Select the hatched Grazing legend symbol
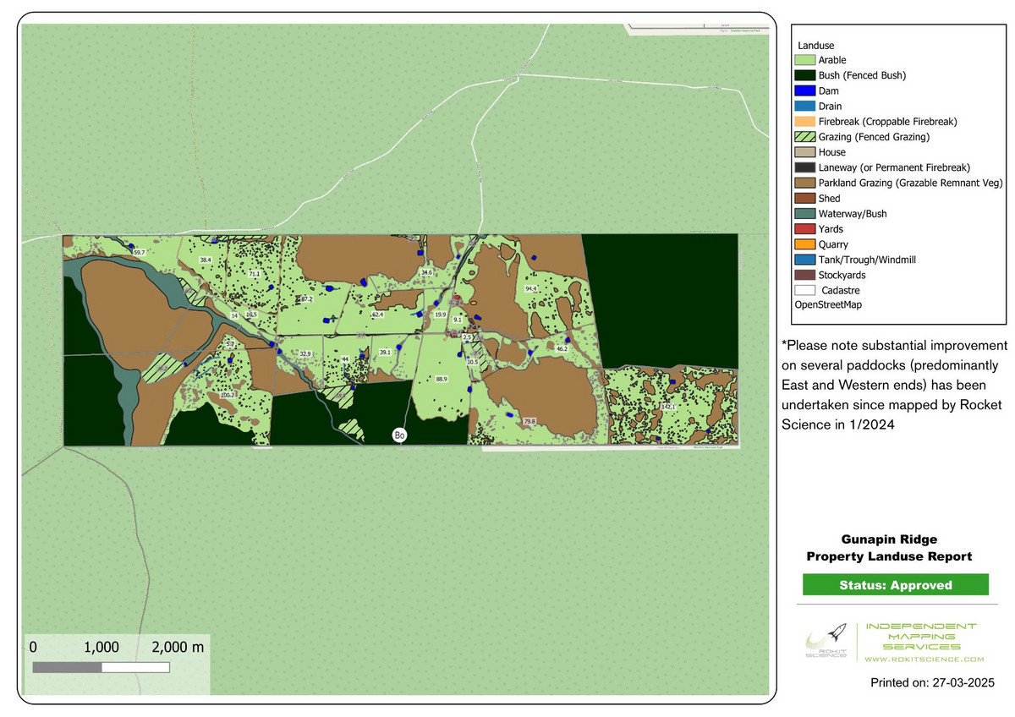This screenshot has width=1015, height=717. 804,137
